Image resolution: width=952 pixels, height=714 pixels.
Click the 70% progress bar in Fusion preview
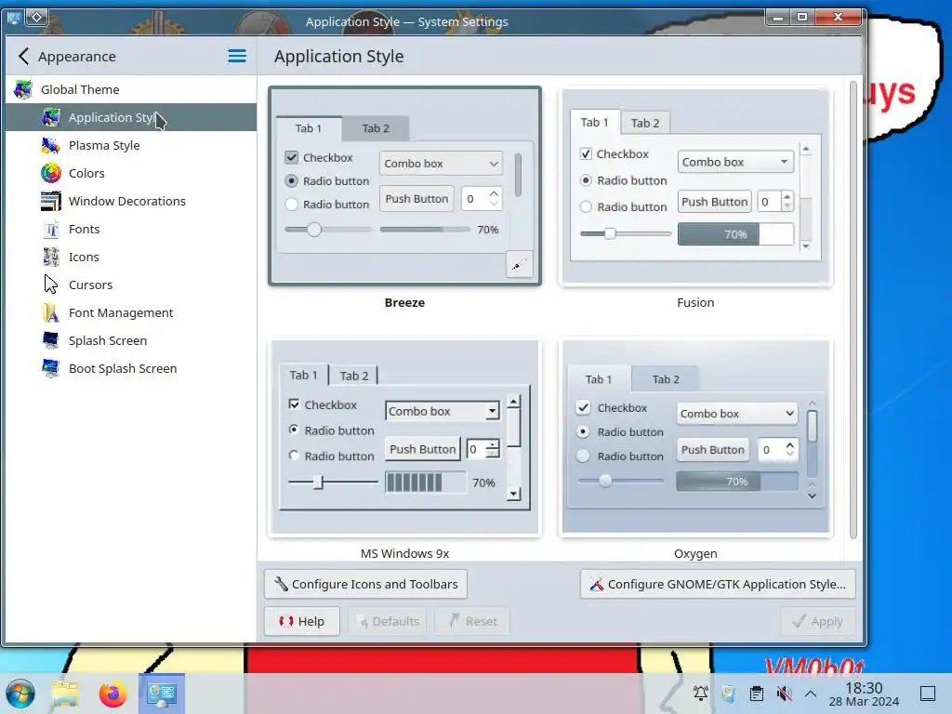coord(736,234)
